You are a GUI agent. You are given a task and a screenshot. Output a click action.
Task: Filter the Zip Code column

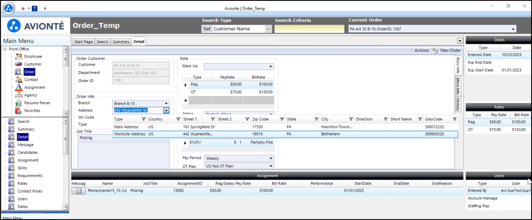pyautogui.click(x=282, y=119)
